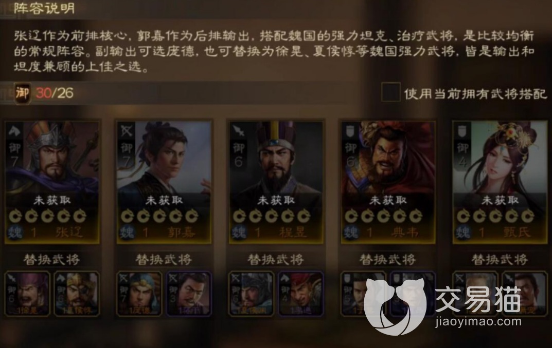Click the 御 cost badge icon
This screenshot has width=552, height=348.
tap(22, 93)
